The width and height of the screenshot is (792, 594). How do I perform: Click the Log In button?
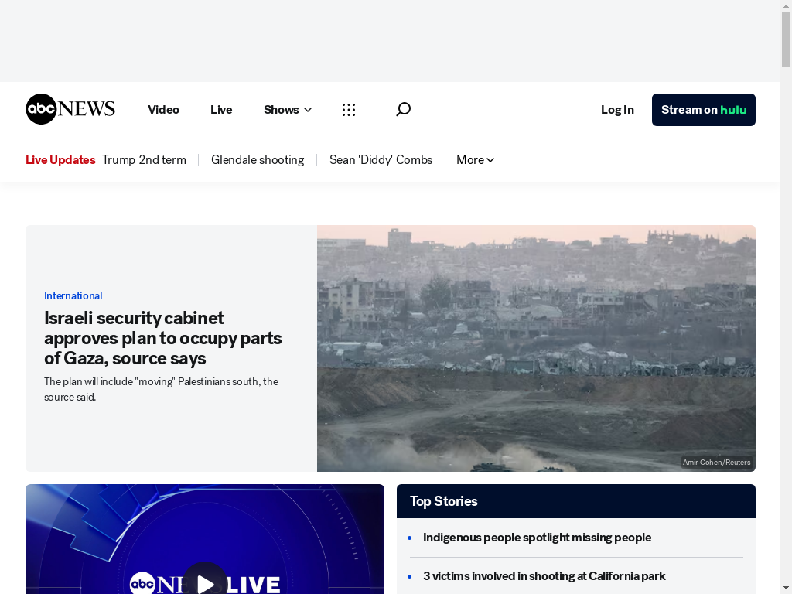pos(617,110)
